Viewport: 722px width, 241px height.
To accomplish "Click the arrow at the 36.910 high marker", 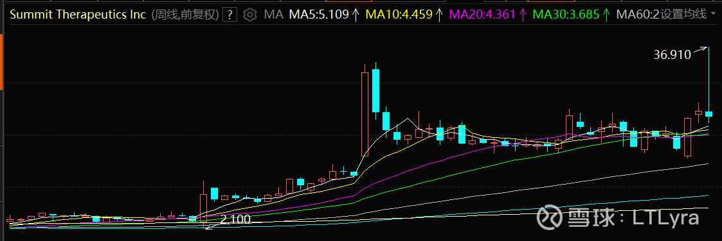I will [x=700, y=49].
